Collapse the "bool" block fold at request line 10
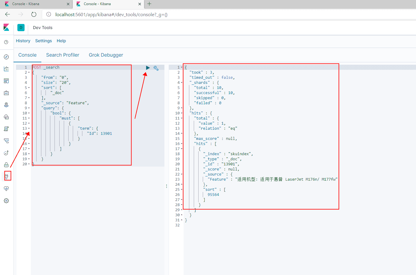 coord(29,113)
